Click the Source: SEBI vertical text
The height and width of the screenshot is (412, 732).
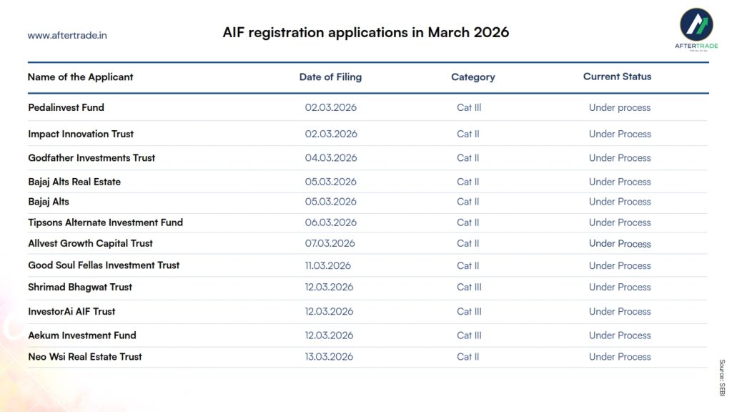(721, 378)
